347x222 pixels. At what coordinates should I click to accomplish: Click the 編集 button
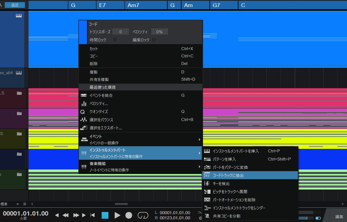point(339,217)
